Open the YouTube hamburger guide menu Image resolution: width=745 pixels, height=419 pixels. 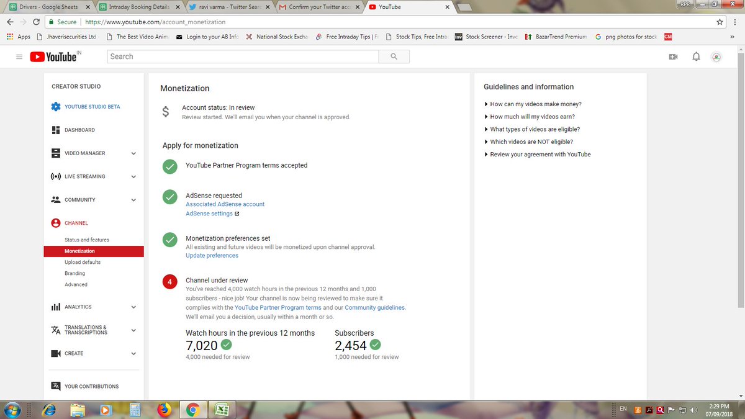(19, 56)
